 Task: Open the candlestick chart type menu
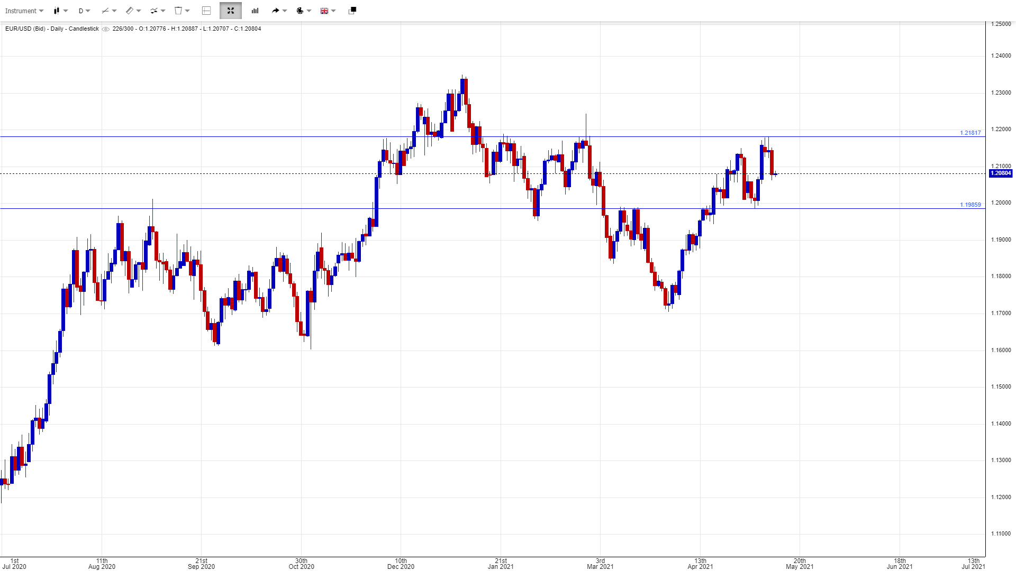click(60, 11)
